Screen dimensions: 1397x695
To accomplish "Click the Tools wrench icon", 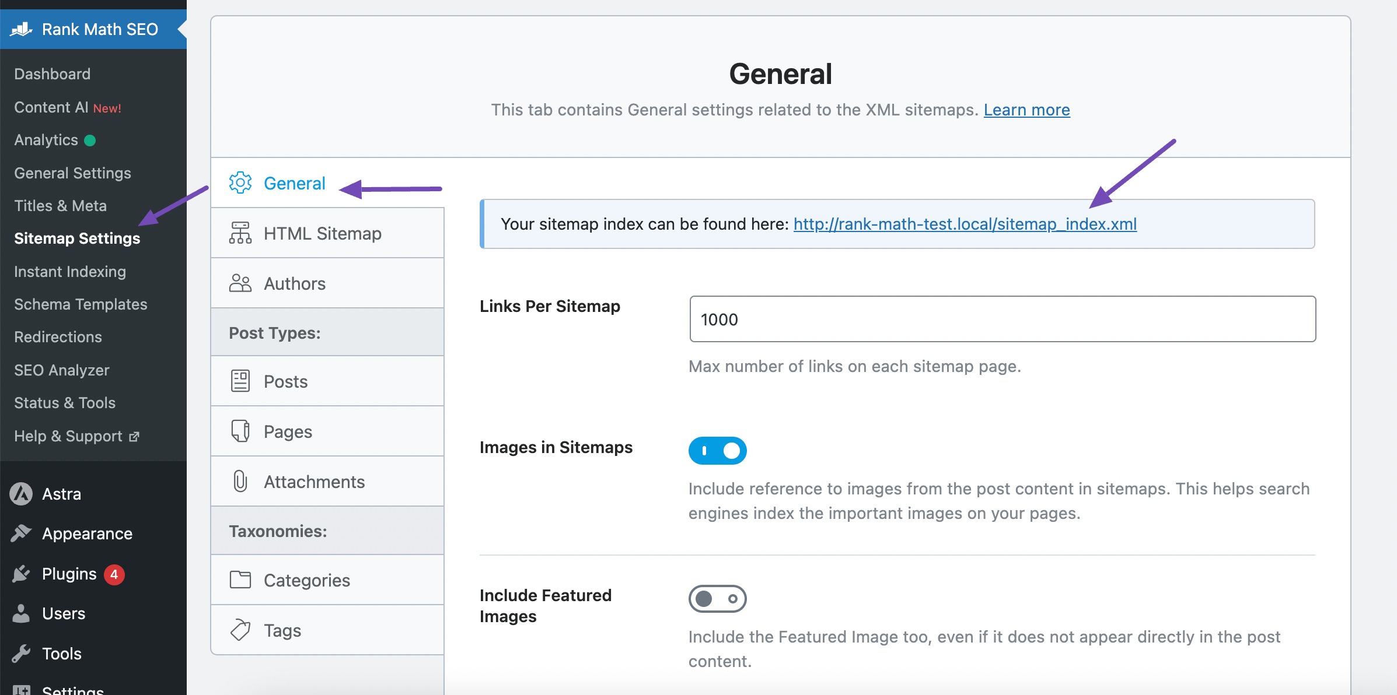I will (x=21, y=654).
